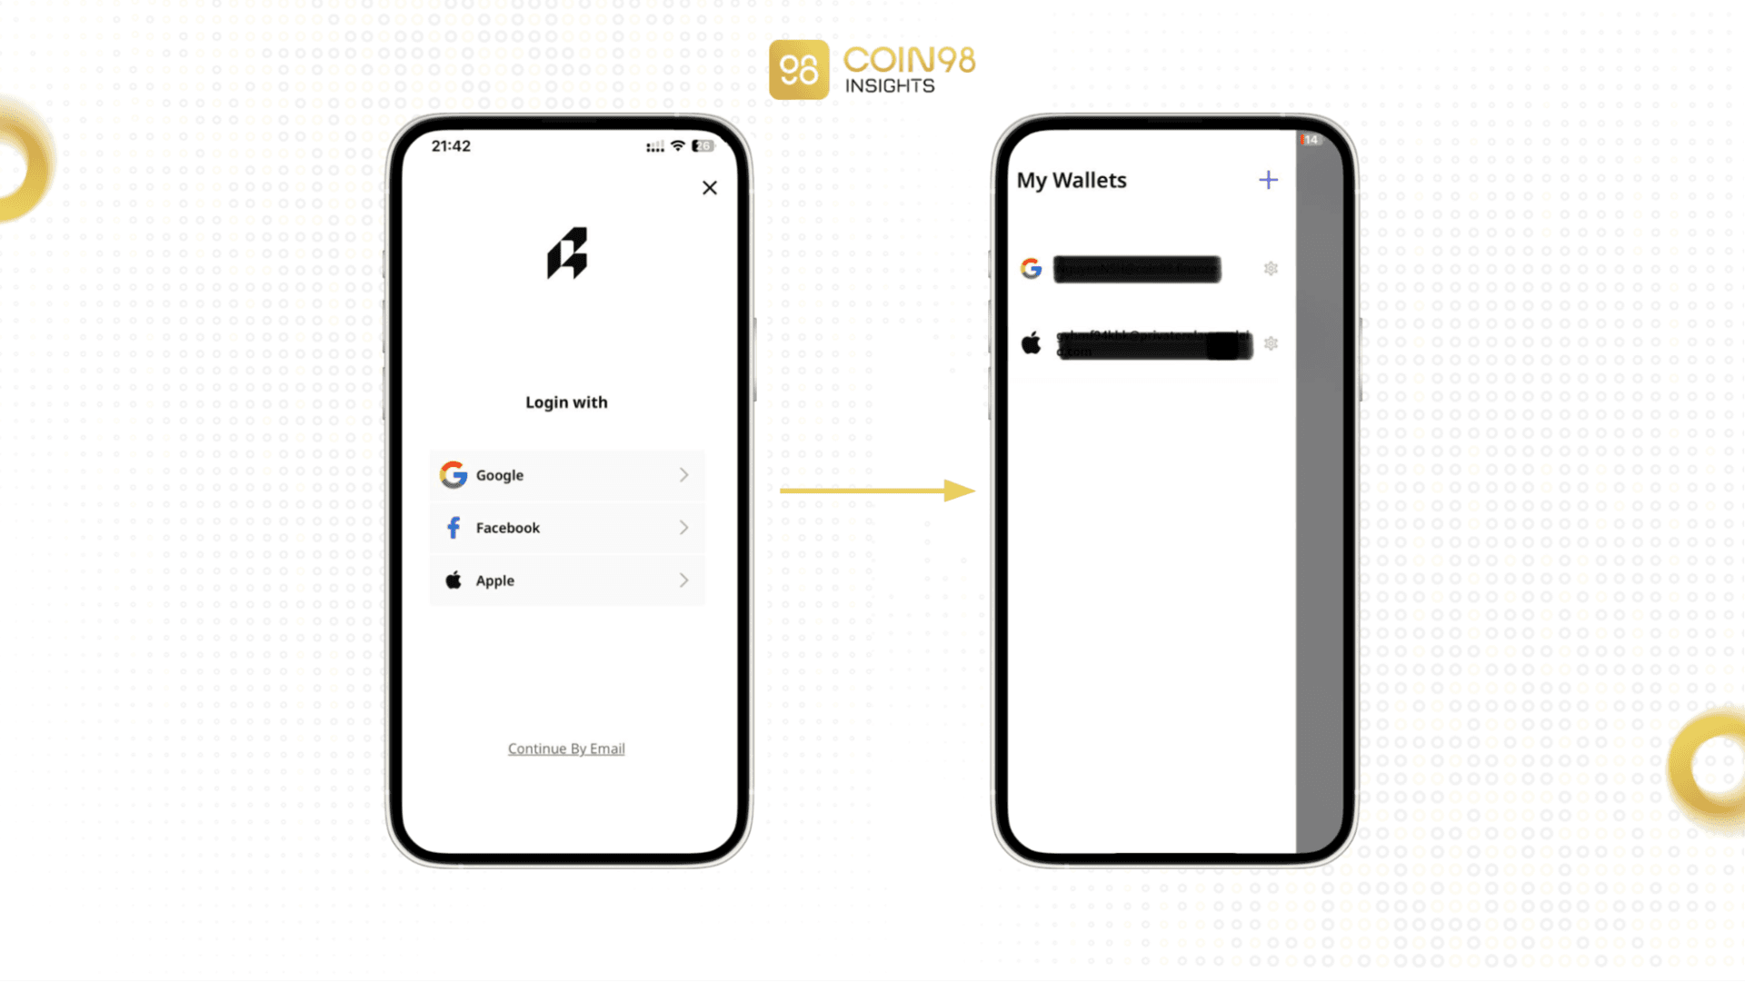Click the My Wallets screen header
The image size is (1745, 982).
click(x=1072, y=180)
